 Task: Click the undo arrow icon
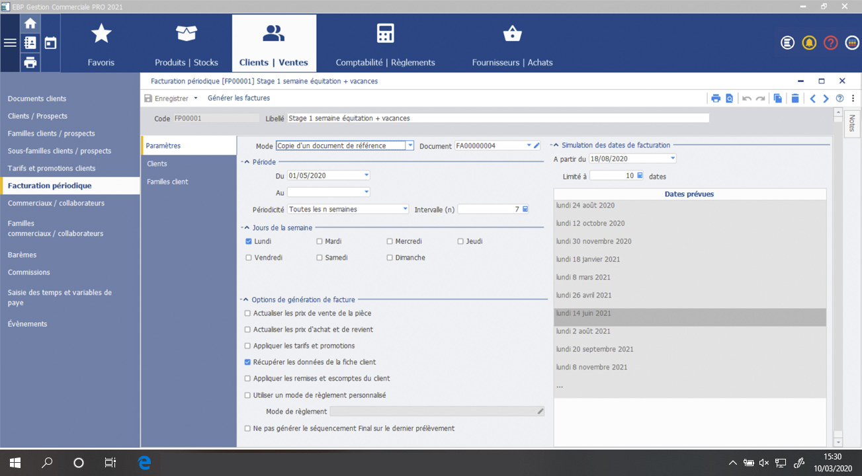click(747, 99)
